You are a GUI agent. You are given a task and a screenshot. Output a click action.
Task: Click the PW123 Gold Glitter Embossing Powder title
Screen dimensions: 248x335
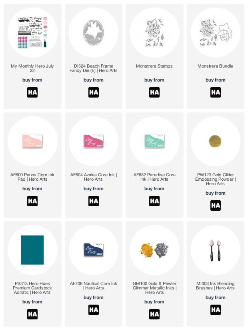[216, 179]
